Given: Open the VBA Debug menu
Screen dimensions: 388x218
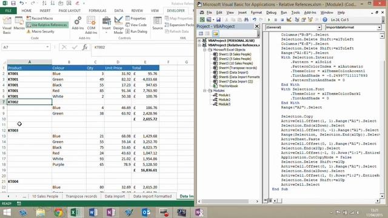Looking at the screenshot, I should (x=271, y=12).
